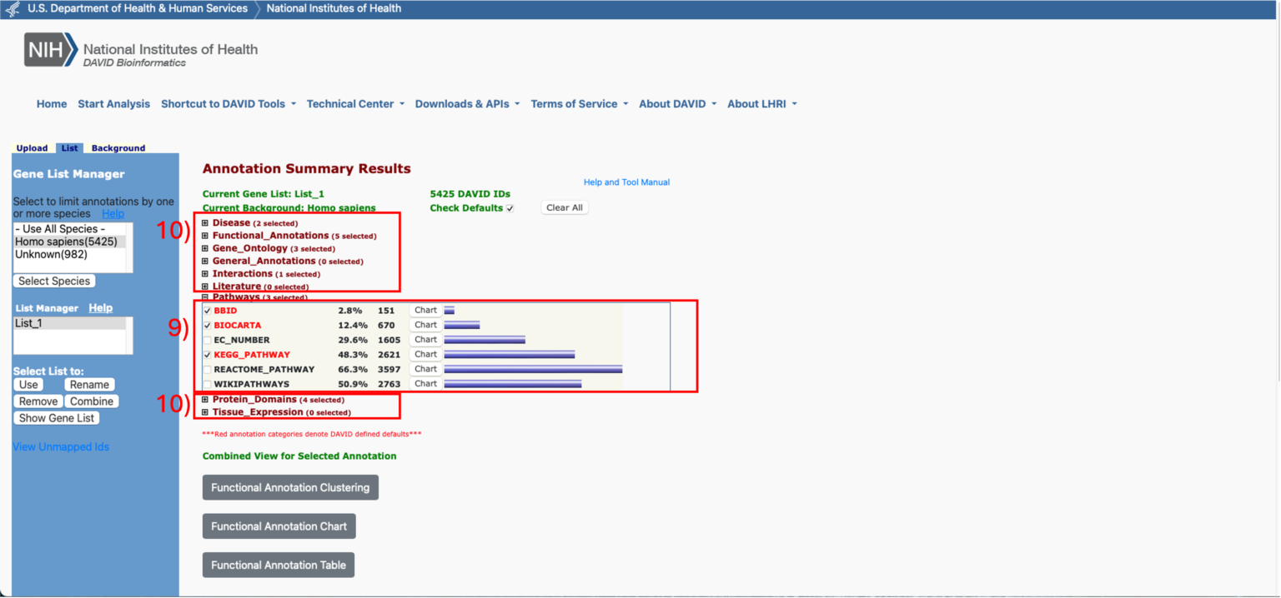Click the KEGG_PATHWAY percentage bar
The image size is (1281, 598).
click(509, 355)
